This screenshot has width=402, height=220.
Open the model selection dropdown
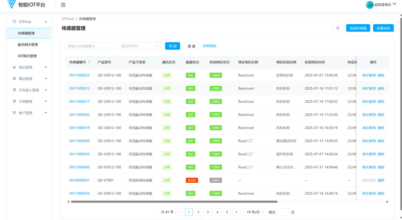tap(140, 46)
